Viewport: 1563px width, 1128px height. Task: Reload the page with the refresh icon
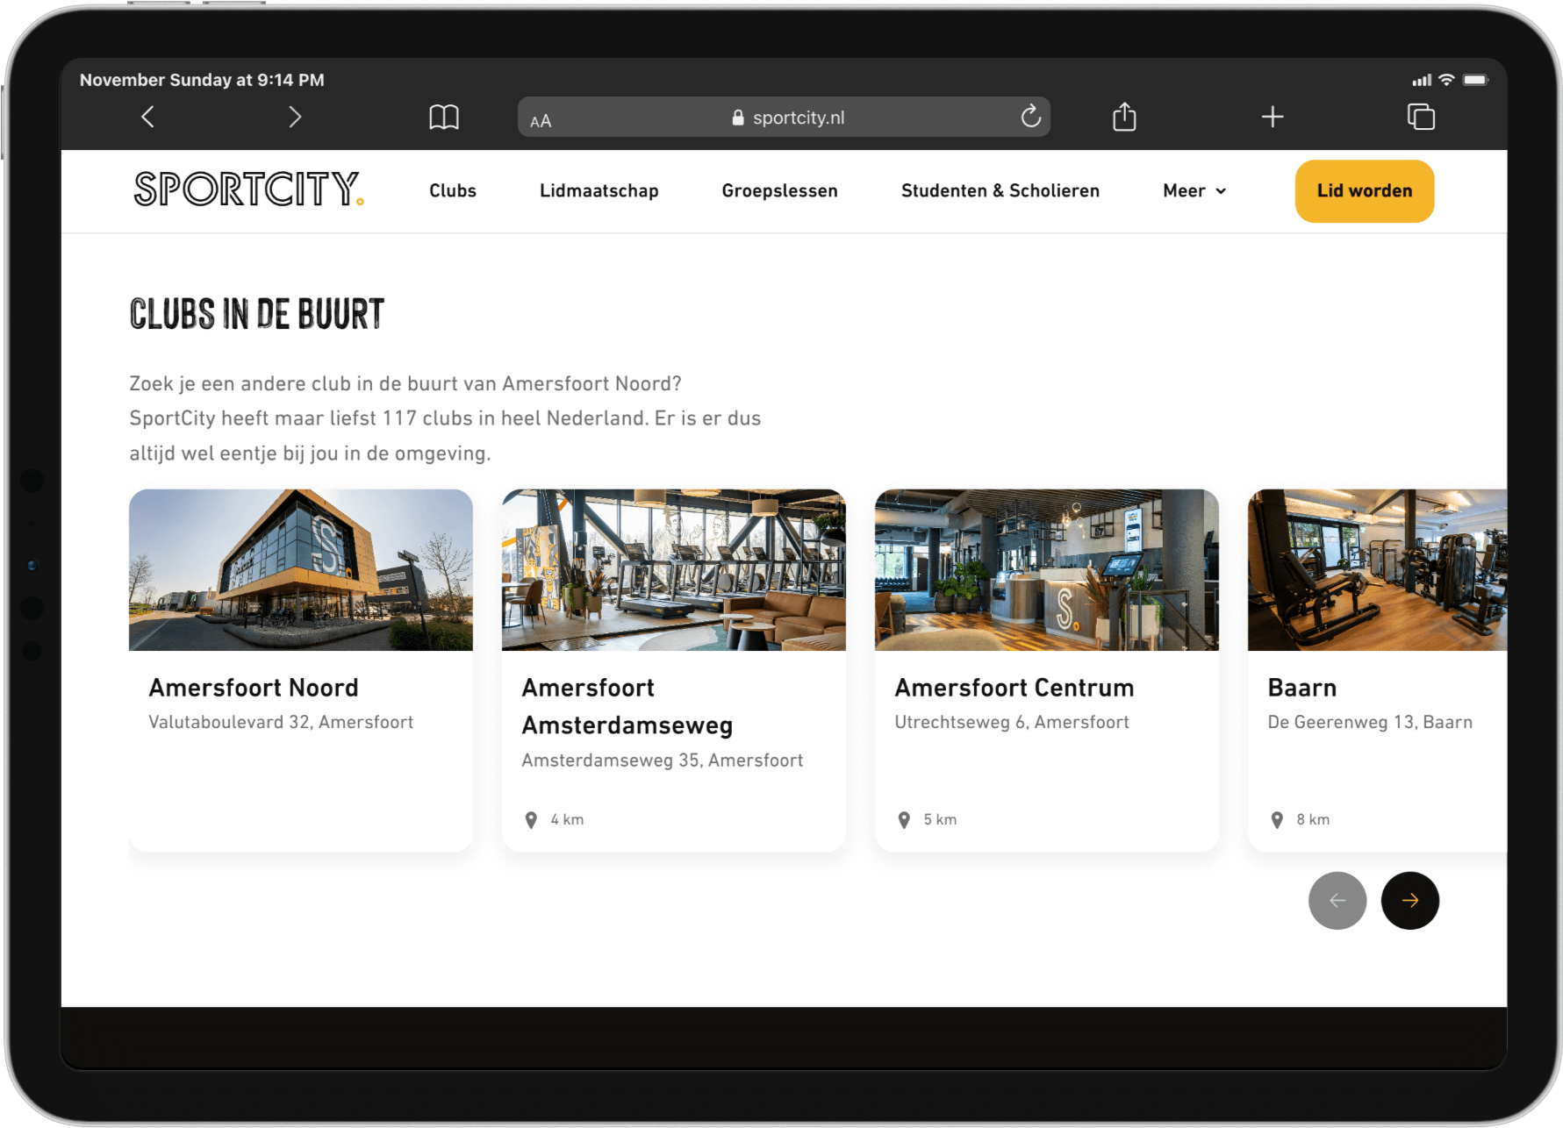(1031, 116)
